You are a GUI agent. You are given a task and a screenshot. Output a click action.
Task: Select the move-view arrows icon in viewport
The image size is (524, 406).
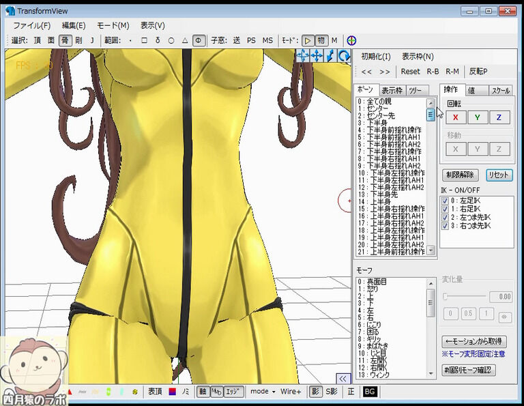coord(317,55)
